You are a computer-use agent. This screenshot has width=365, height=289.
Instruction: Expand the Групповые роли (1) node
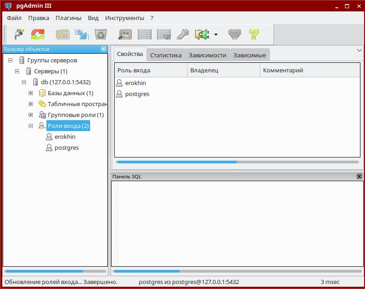click(x=31, y=115)
